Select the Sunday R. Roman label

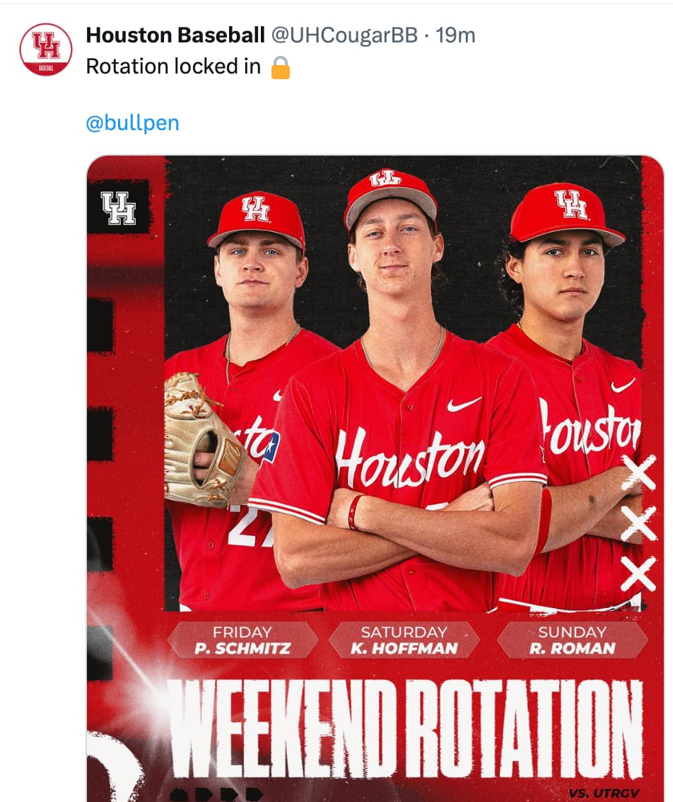click(x=572, y=640)
